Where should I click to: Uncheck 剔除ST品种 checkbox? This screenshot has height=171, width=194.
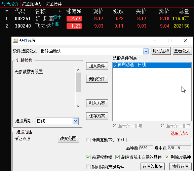coord(167,157)
